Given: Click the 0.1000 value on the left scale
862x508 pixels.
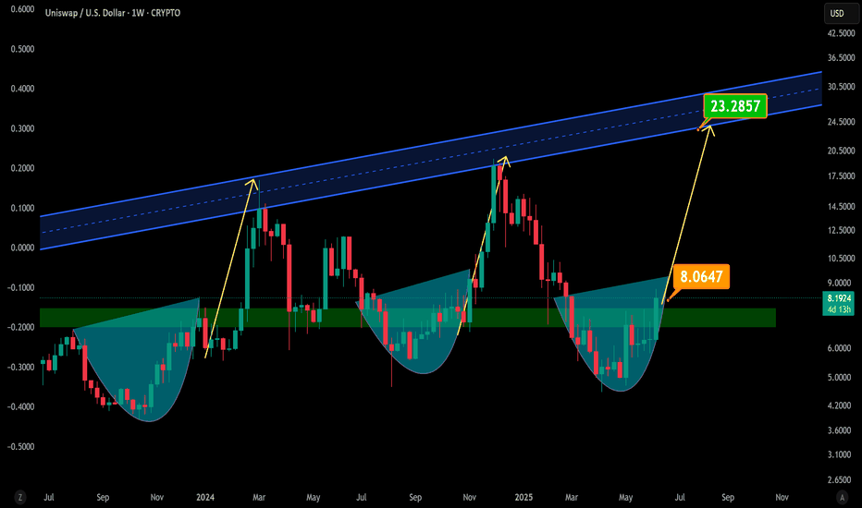Looking at the screenshot, I should pyautogui.click(x=22, y=208).
